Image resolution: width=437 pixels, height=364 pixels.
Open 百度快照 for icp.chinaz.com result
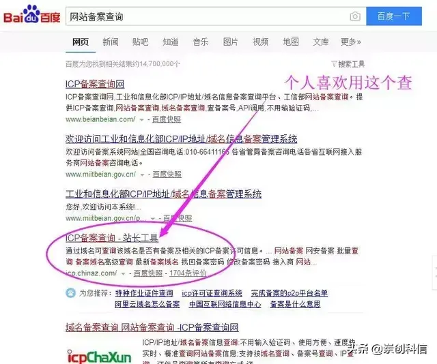tap(148, 273)
